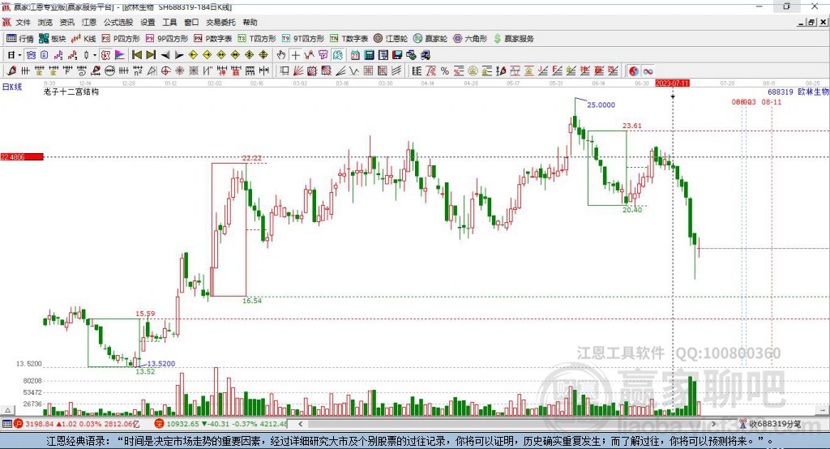Open the 设置 menu
The width and height of the screenshot is (830, 449).
[148, 22]
